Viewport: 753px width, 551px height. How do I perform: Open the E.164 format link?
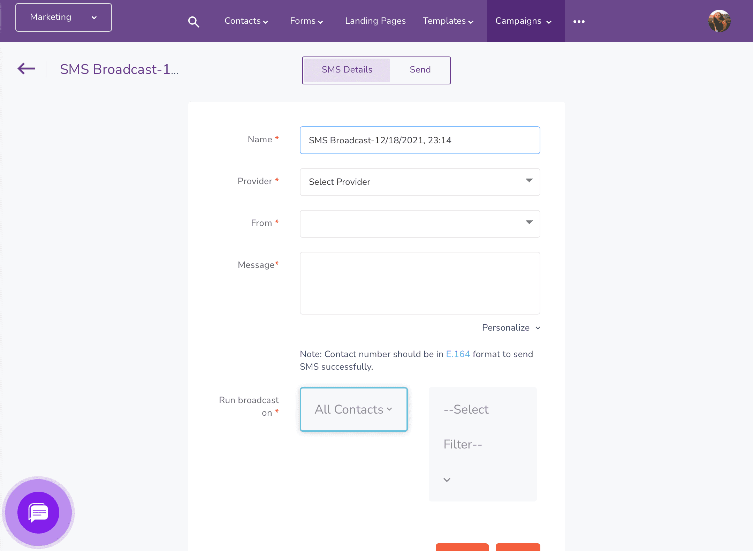[458, 354]
